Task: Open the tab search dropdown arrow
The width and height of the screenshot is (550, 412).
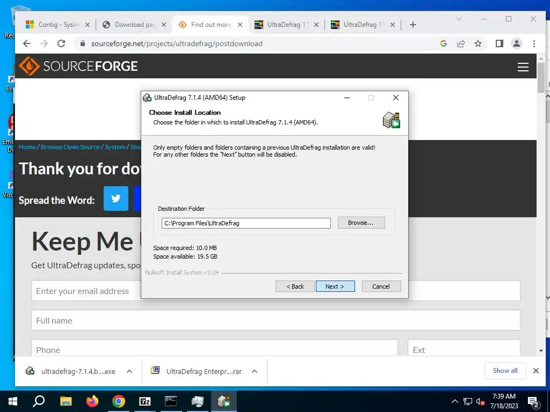Action: click(459, 19)
